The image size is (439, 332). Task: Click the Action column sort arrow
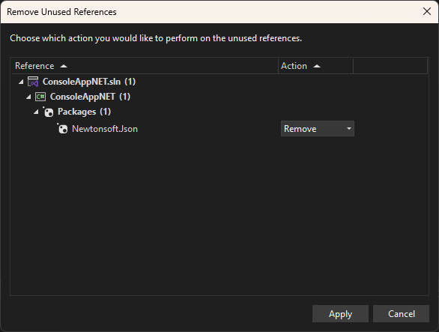tap(317, 66)
